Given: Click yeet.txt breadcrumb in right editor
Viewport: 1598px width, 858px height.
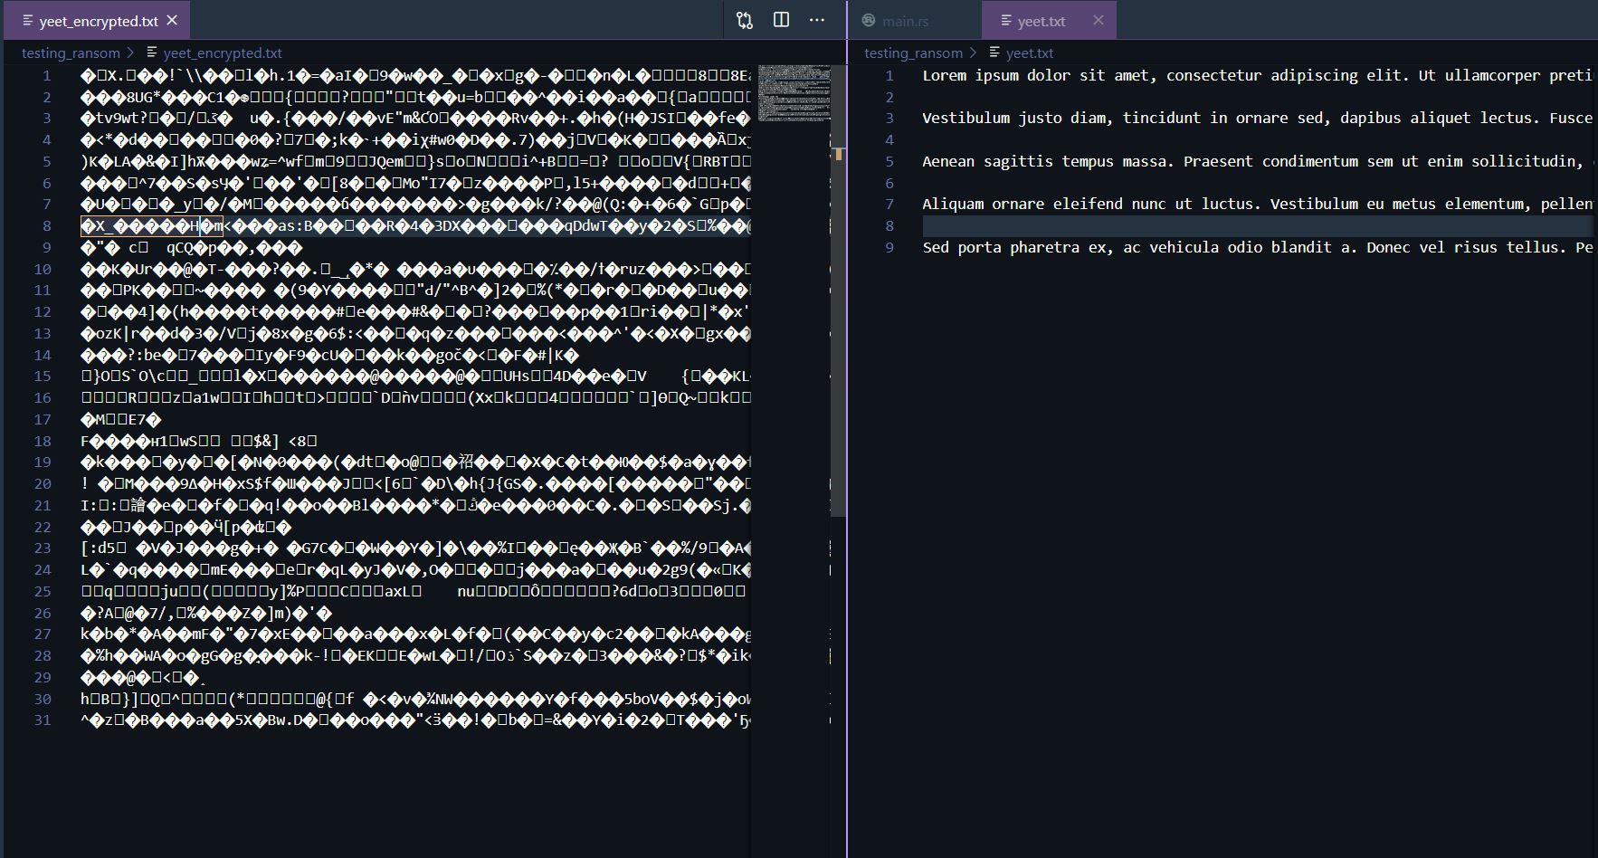Looking at the screenshot, I should [1030, 52].
